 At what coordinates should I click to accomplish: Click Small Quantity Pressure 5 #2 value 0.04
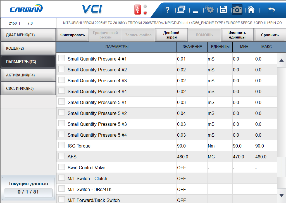[181, 113]
